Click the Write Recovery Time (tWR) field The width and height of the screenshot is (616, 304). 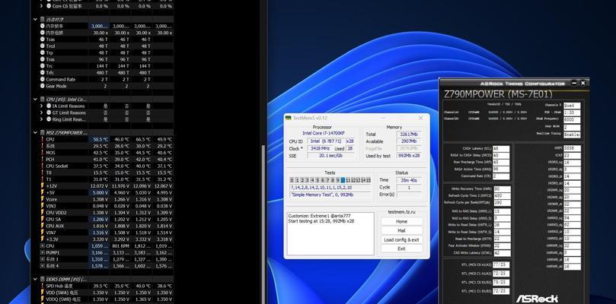[502, 189]
